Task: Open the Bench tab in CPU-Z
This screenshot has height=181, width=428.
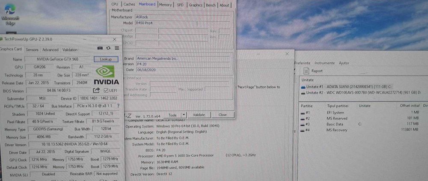Action: point(211,5)
